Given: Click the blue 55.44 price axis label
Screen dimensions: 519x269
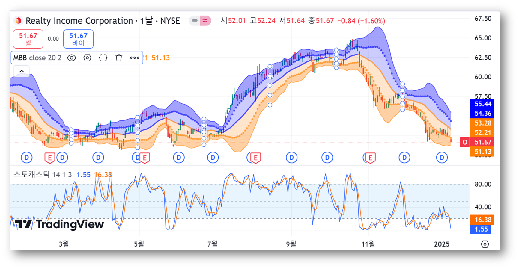Looking at the screenshot, I should pos(482,104).
